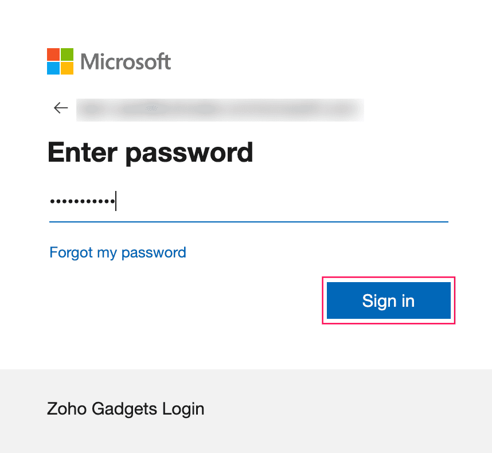Select the red square in the Microsoft logo
The image size is (492, 453).
53,54
